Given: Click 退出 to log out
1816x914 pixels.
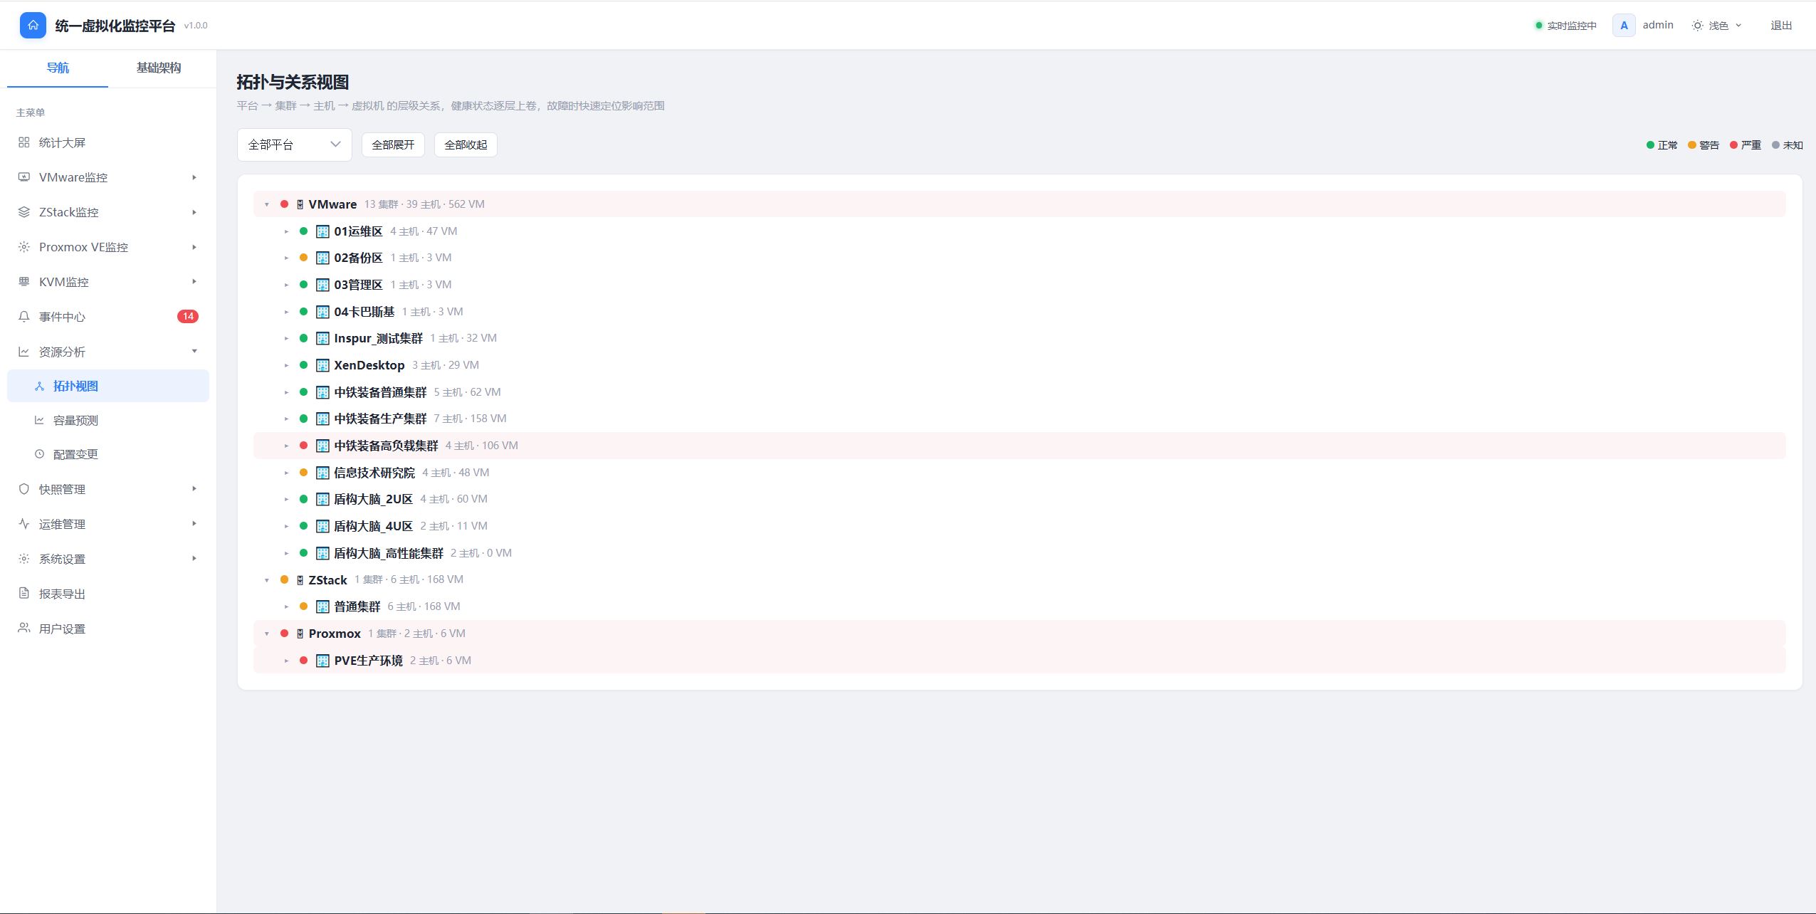Looking at the screenshot, I should 1781,25.
